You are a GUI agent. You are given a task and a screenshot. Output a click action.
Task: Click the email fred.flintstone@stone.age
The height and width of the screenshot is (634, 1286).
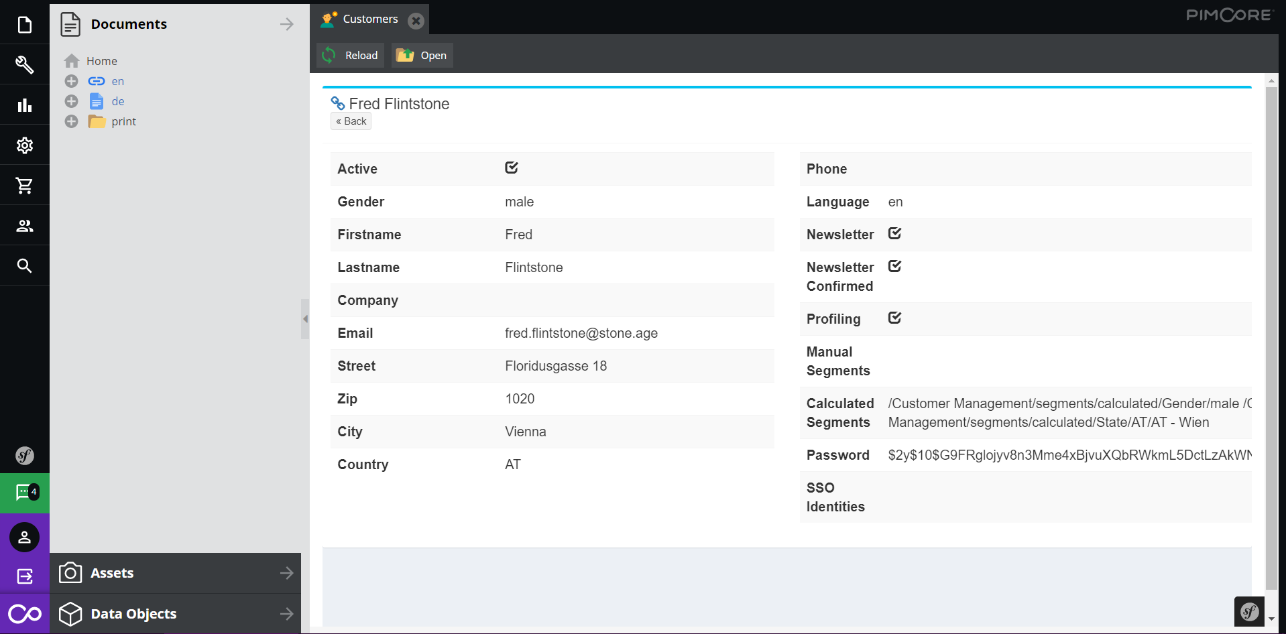click(581, 333)
